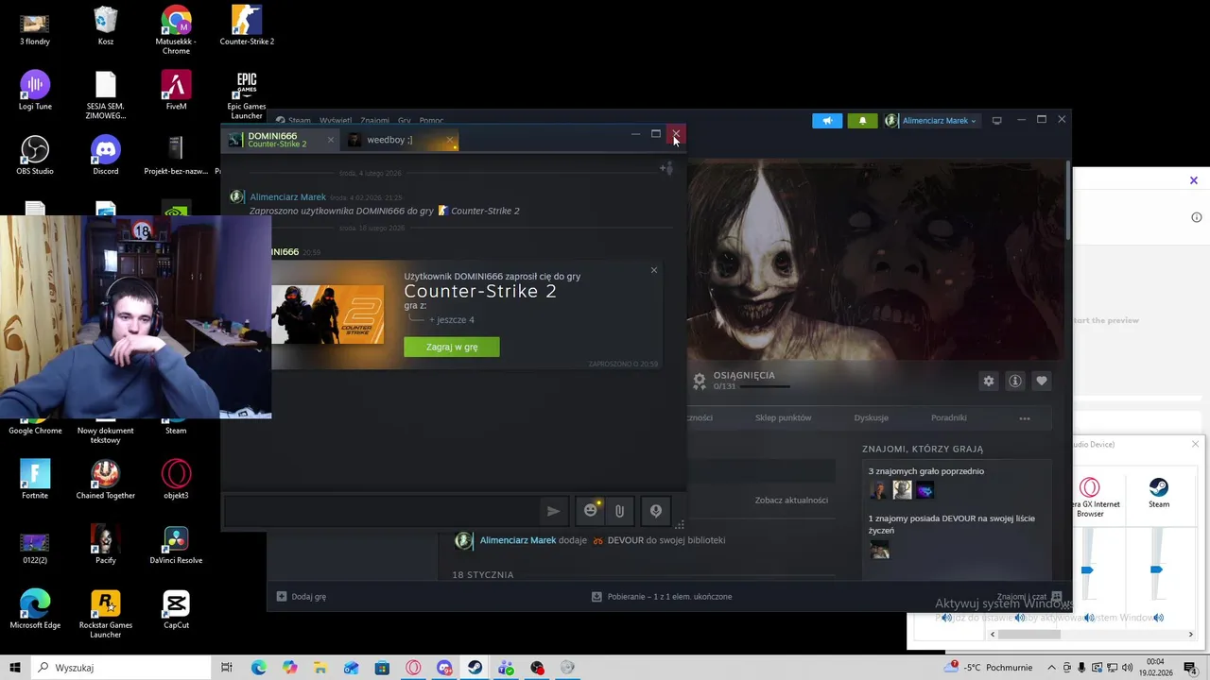Open the Discord desktop shortcut
The image size is (1210, 680).
pyautogui.click(x=106, y=155)
